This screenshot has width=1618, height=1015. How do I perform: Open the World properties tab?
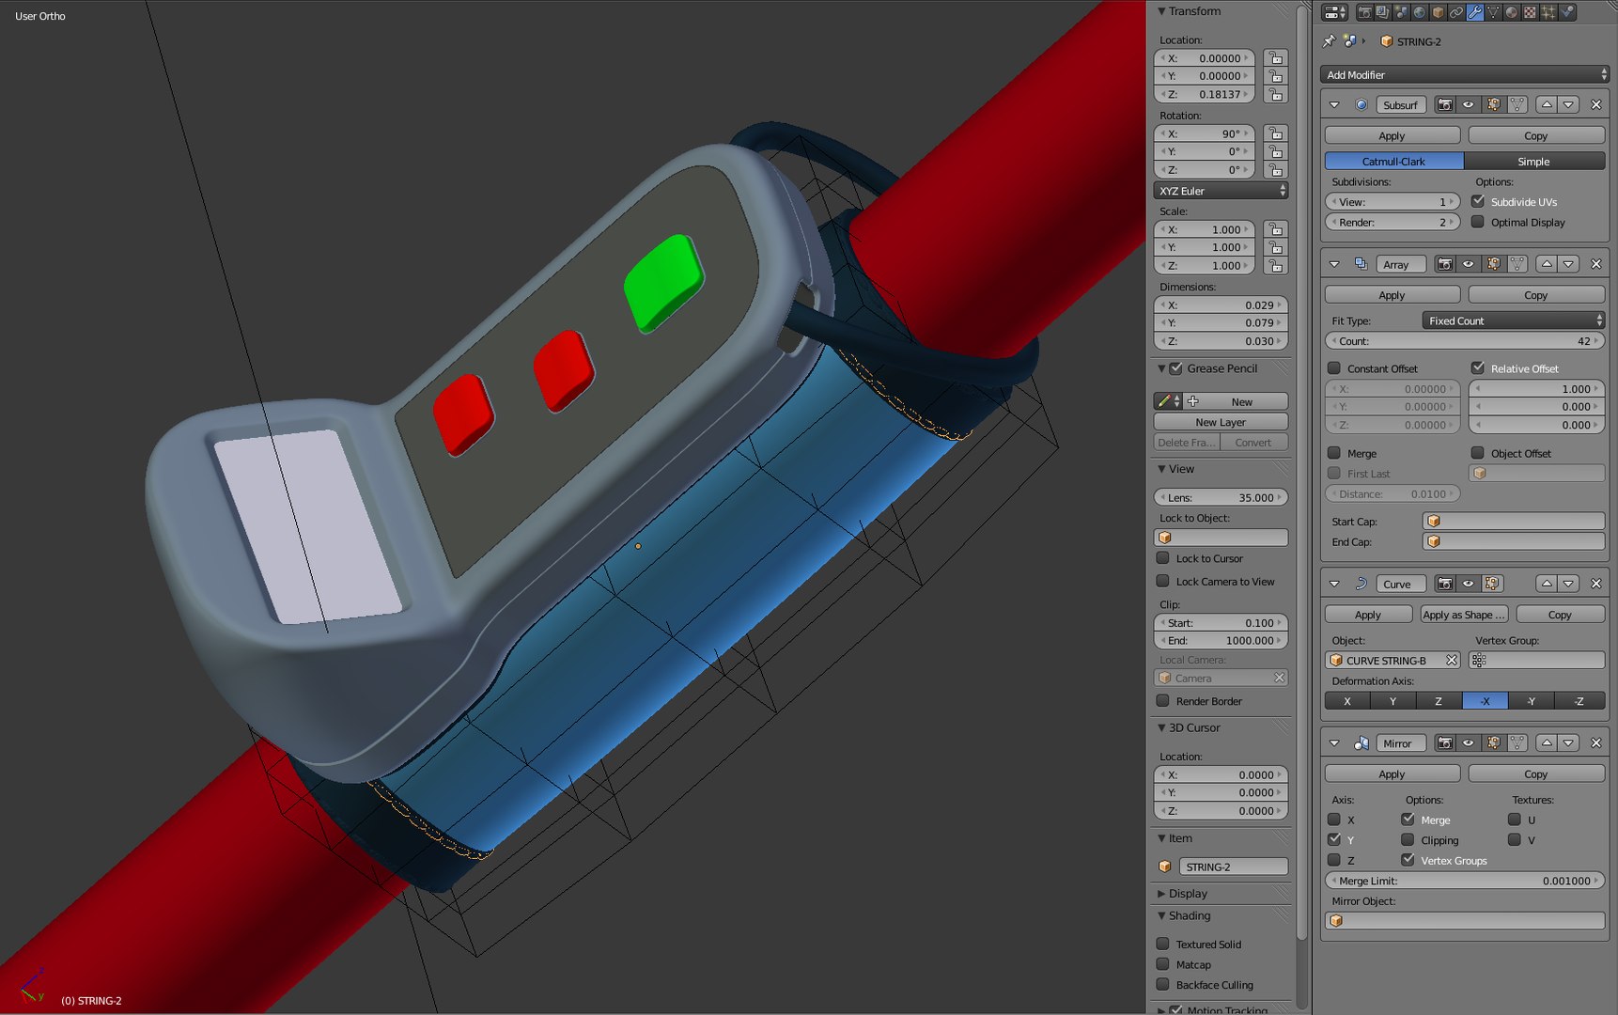(1420, 12)
